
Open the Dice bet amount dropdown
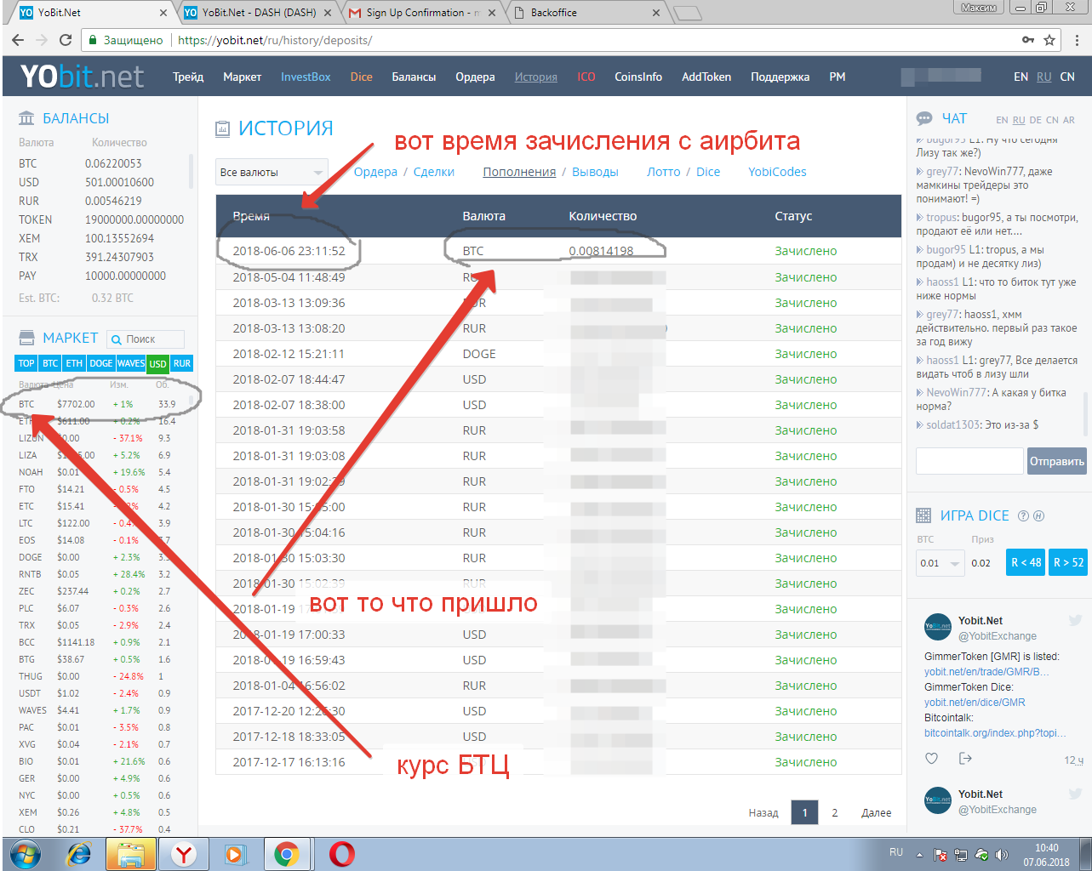[x=940, y=563]
